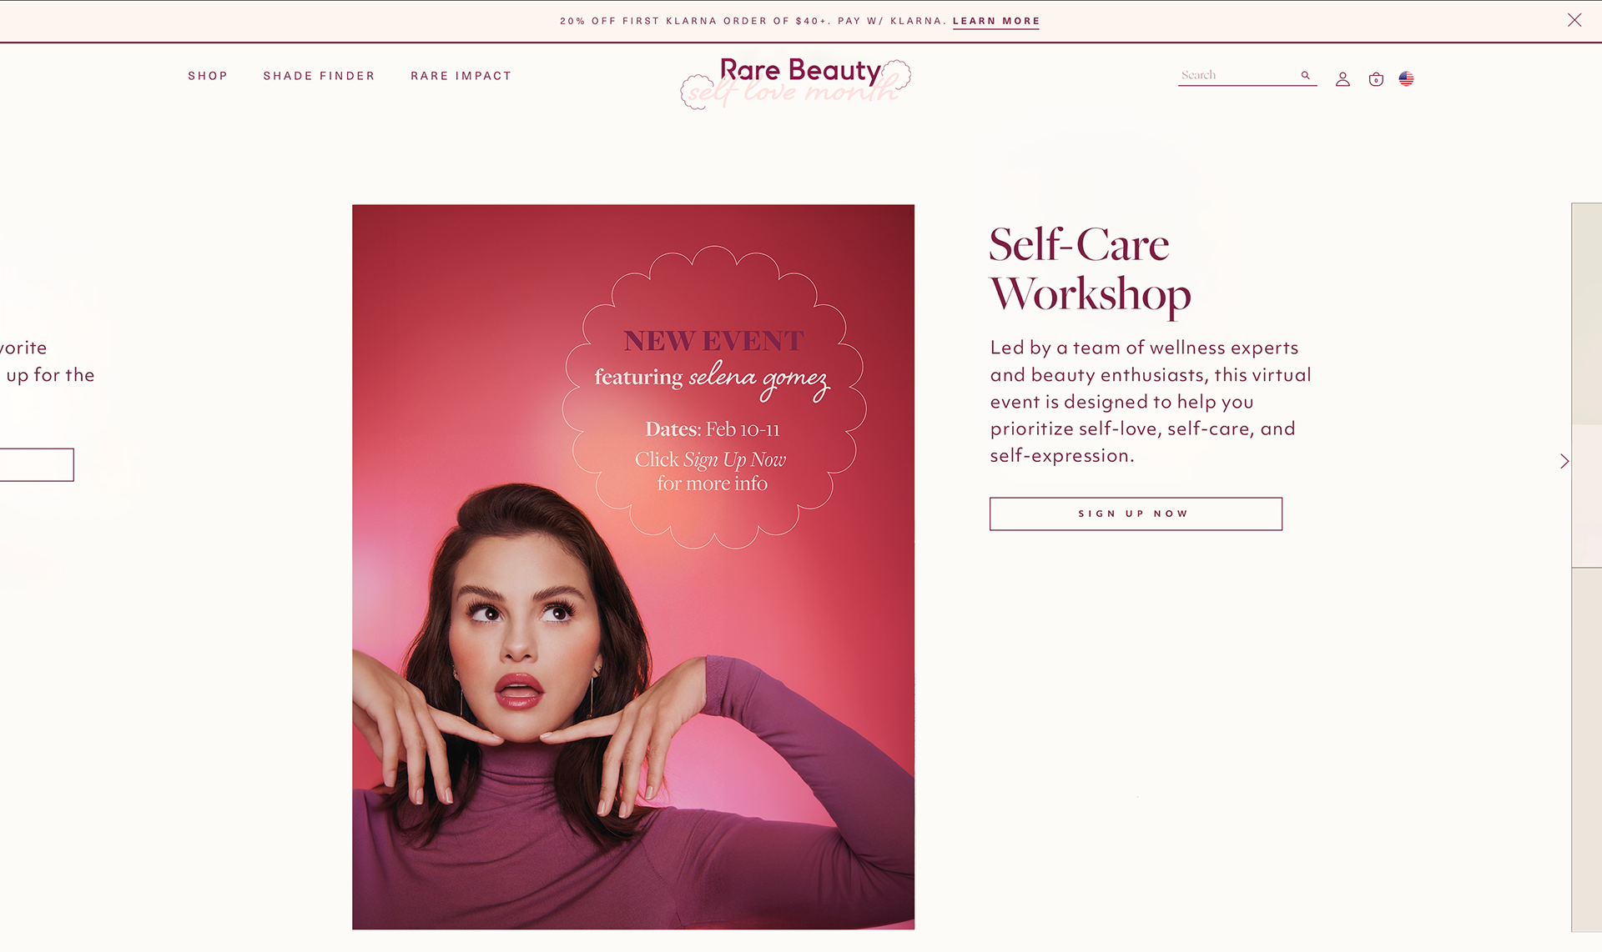Open the SHOP menu
Image resolution: width=1602 pixels, height=952 pixels.
click(208, 76)
